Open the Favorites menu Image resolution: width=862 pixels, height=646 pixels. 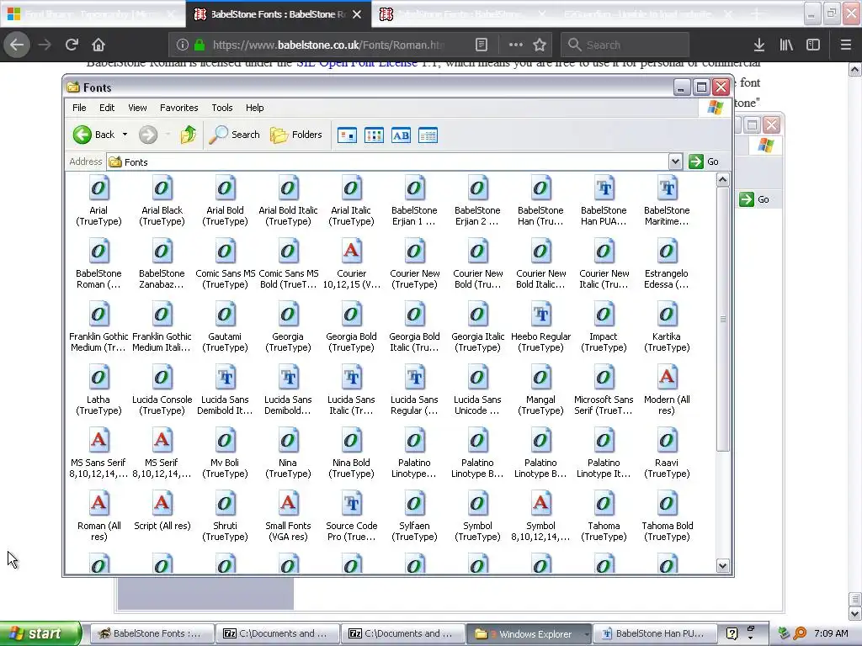point(178,108)
